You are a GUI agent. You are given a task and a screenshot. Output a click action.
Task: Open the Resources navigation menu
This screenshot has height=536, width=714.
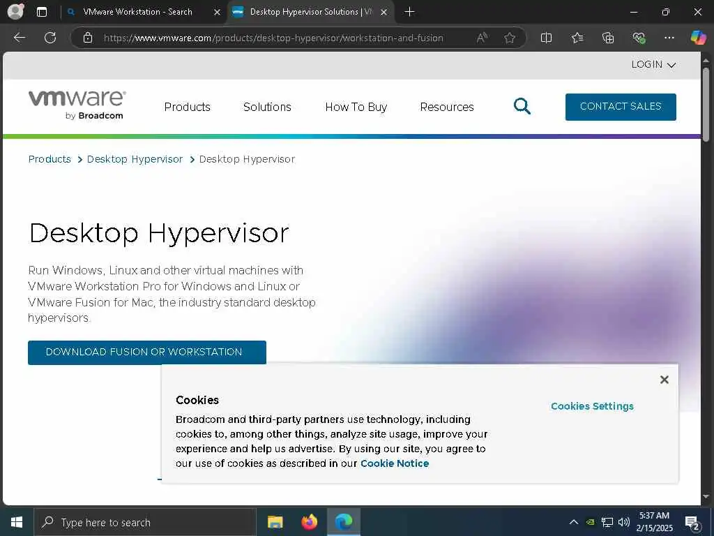pos(447,107)
